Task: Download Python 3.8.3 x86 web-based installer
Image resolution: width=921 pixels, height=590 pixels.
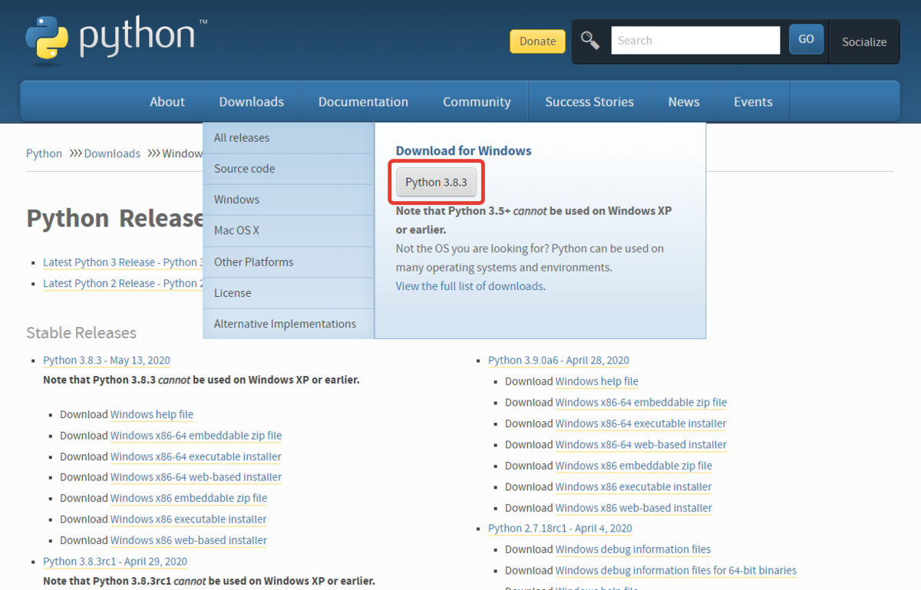Action: (x=189, y=540)
